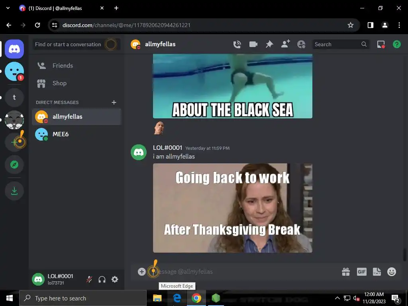Click the muted volume tray icon
Screen dimensions: 408x306
(x=356, y=298)
